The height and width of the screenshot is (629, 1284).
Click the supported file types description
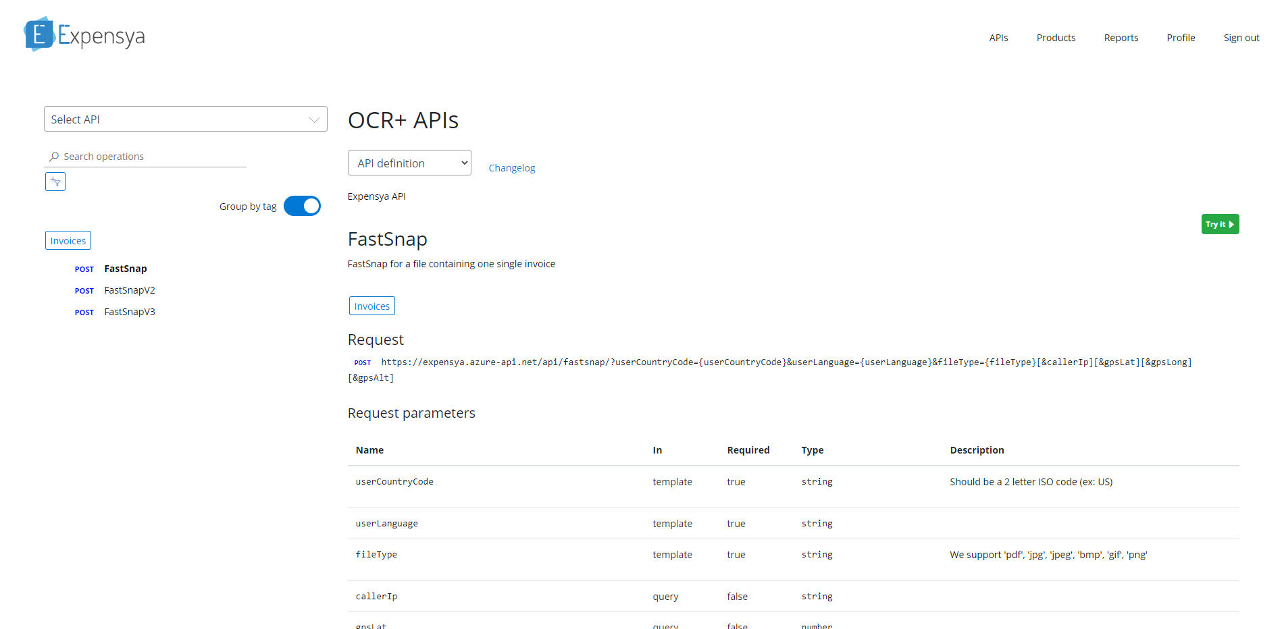click(x=1048, y=555)
